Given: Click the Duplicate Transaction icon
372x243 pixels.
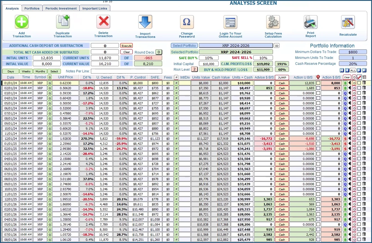Looking at the screenshot, I should click(x=63, y=22).
